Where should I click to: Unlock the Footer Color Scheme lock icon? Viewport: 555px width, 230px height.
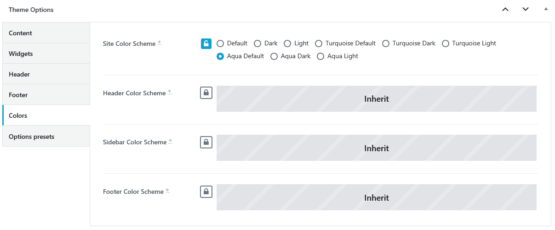(206, 192)
